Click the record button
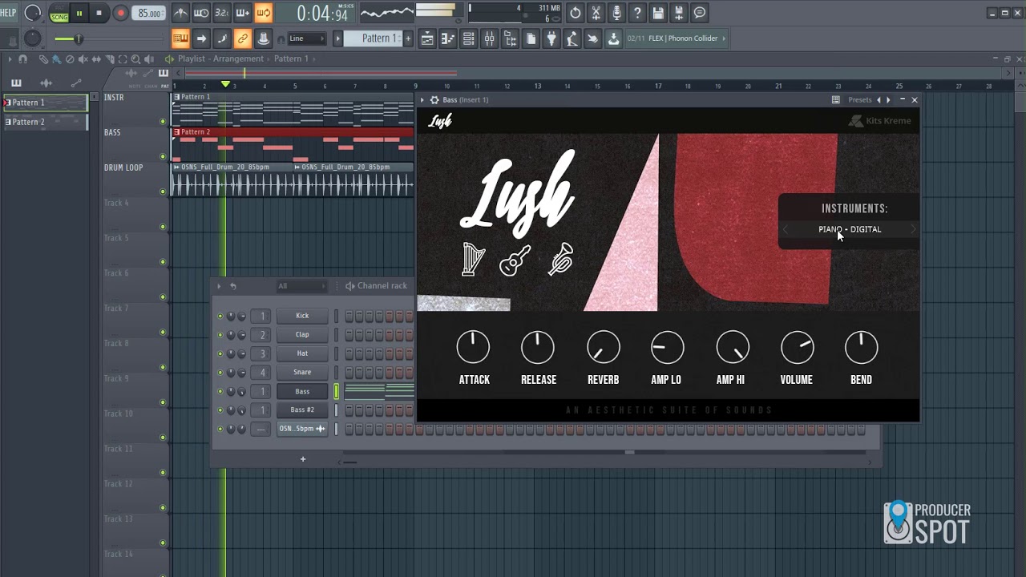The height and width of the screenshot is (577, 1026). coord(120,14)
